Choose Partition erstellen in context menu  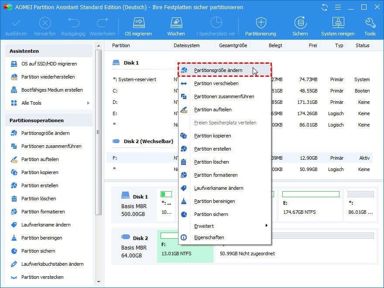click(225, 149)
